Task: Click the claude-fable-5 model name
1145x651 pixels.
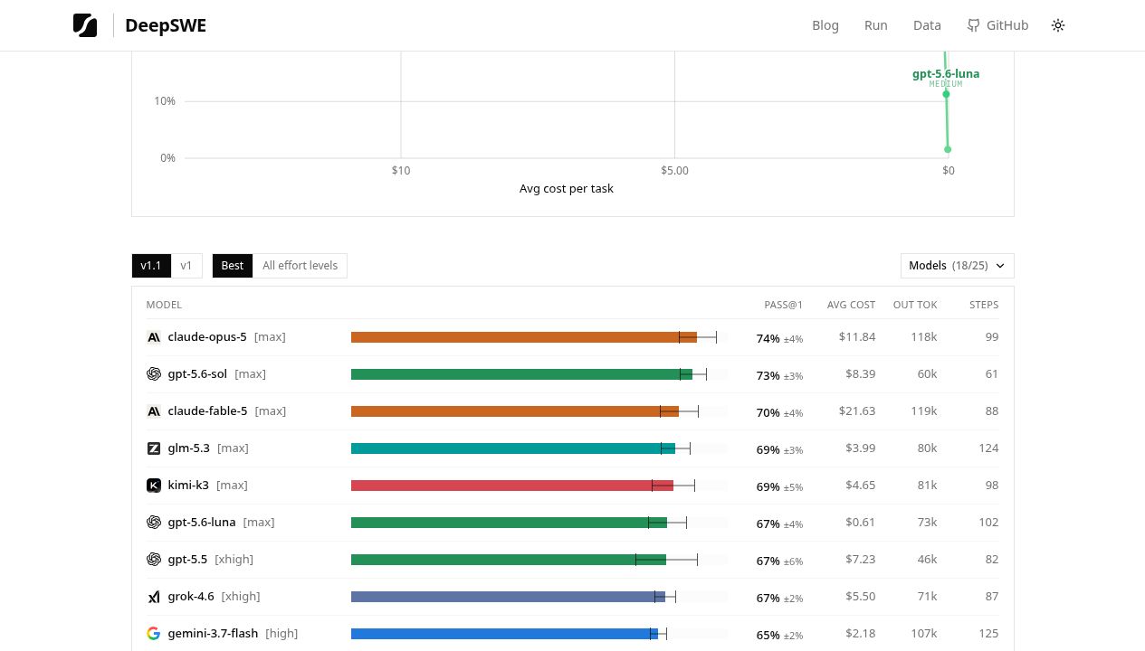Action: coord(207,411)
